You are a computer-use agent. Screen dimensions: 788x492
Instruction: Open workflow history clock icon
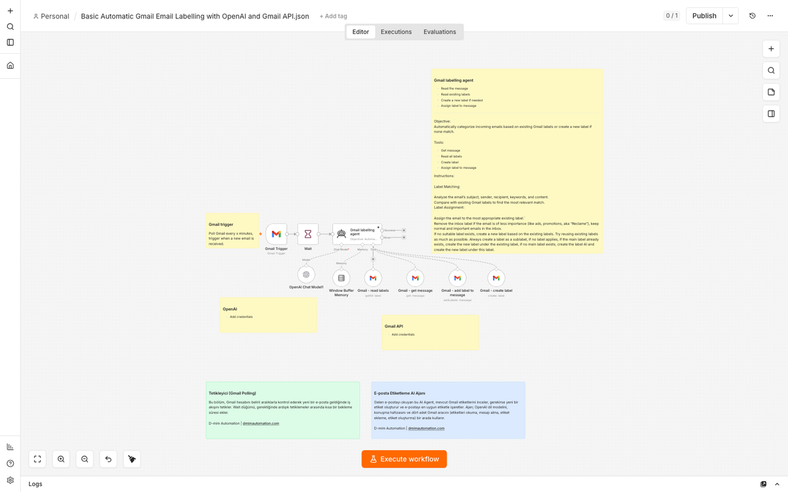point(753,16)
